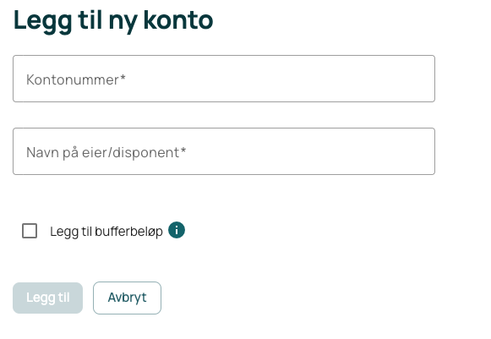Click the Kontonummer* placeholder text
Viewport: 491px width, 339px height.
[x=76, y=79]
